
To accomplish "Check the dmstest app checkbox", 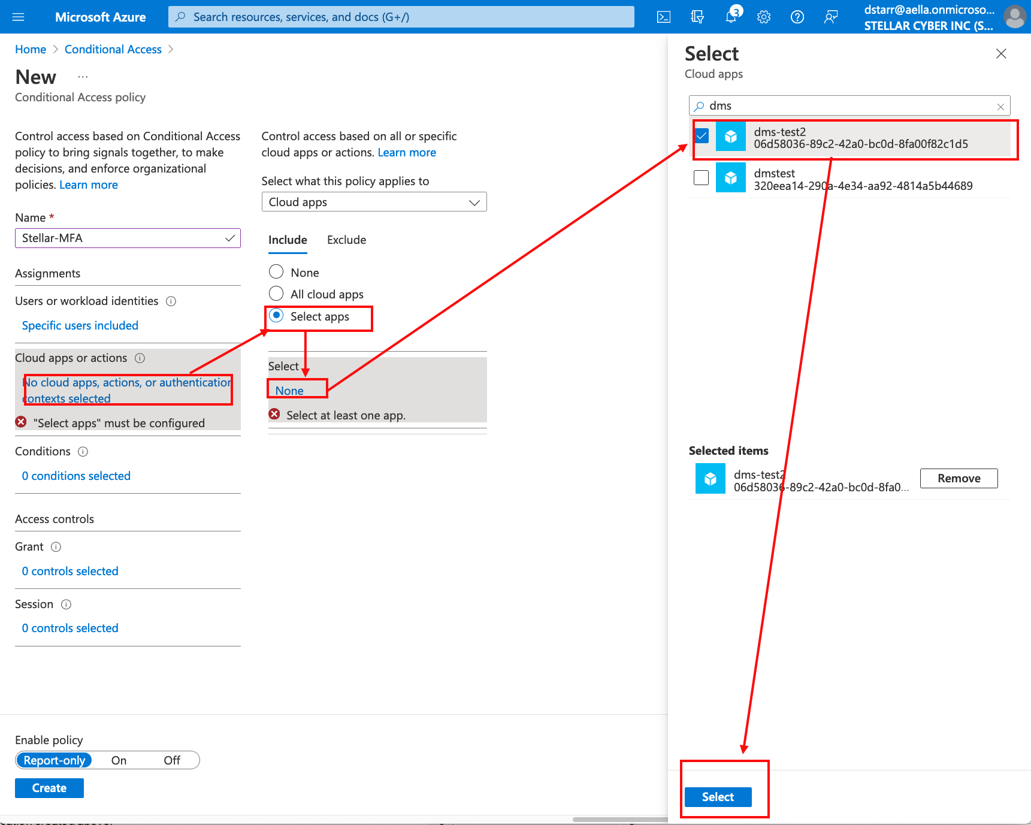I will [x=702, y=178].
